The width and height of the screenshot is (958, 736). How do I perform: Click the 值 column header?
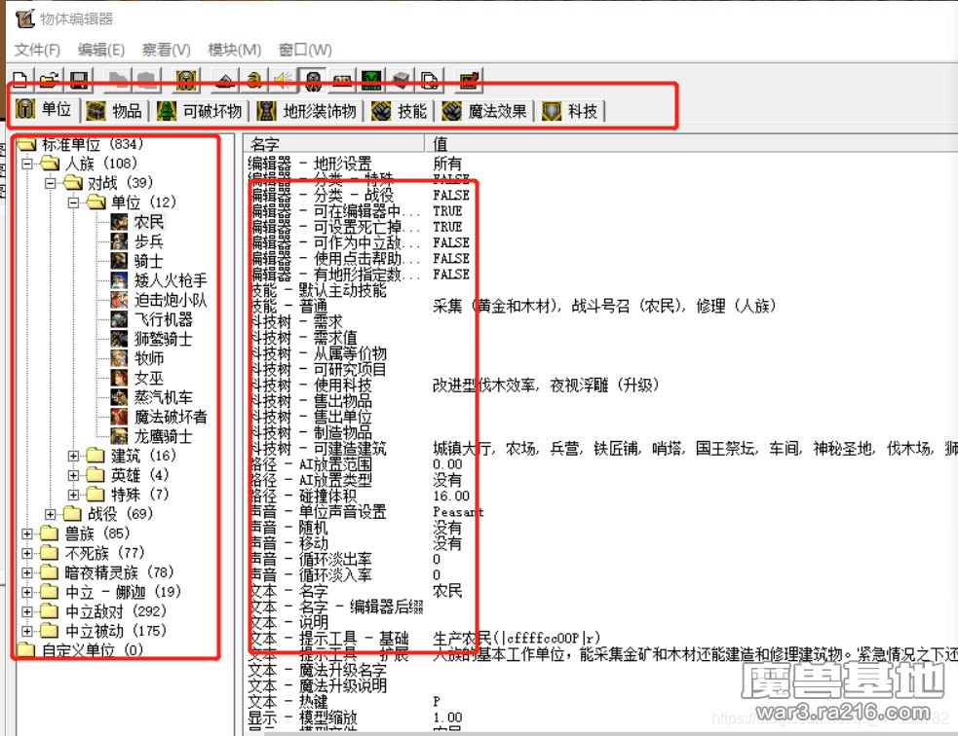click(x=441, y=143)
